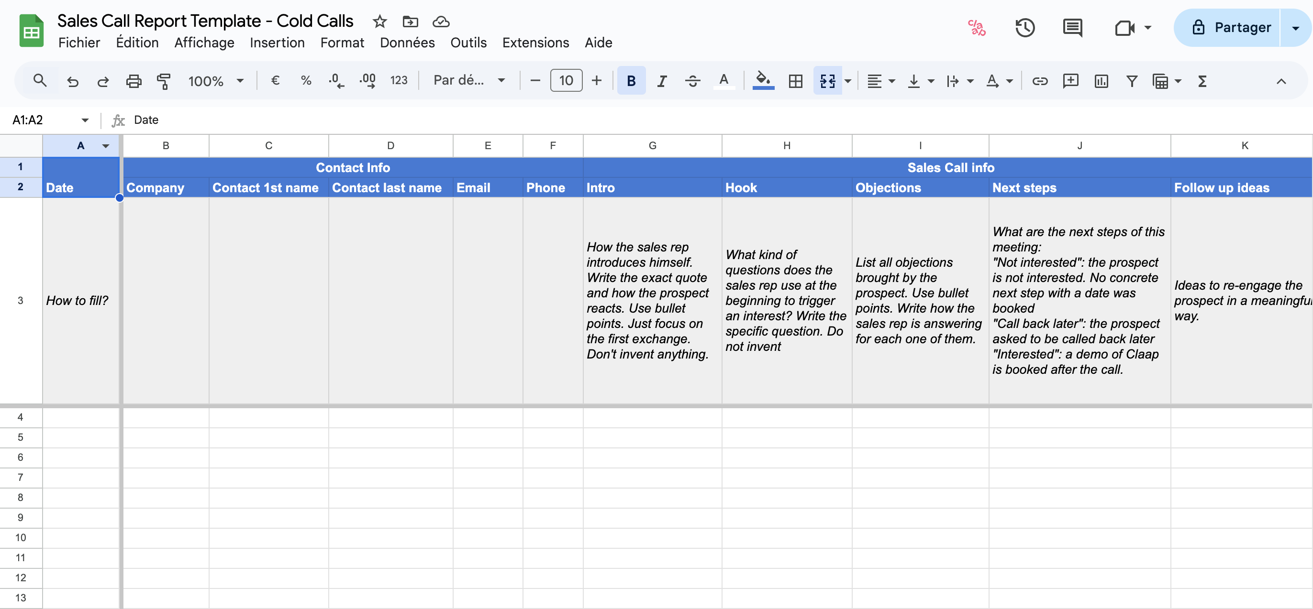Click the borders grid icon
Viewport: 1313px width, 609px height.
[795, 81]
